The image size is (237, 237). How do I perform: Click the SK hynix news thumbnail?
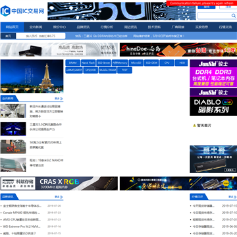tap(13, 147)
